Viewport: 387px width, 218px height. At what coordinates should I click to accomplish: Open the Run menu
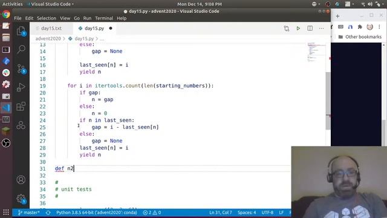87,18
